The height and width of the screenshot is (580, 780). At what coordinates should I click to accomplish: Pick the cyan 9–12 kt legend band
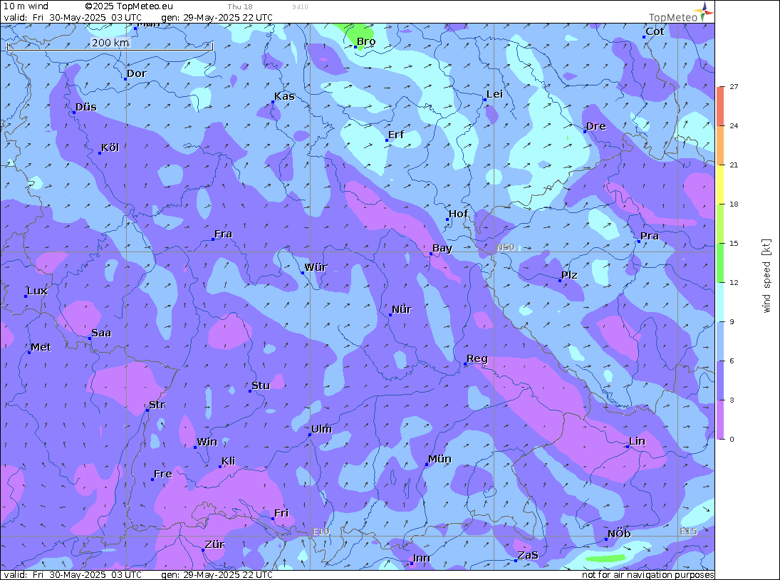[720, 302]
